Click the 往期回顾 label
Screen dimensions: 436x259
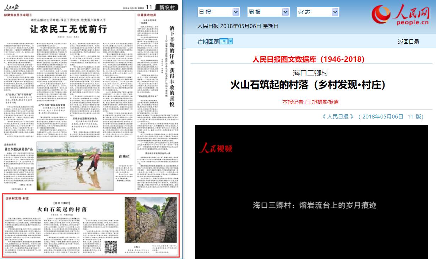tap(208, 42)
